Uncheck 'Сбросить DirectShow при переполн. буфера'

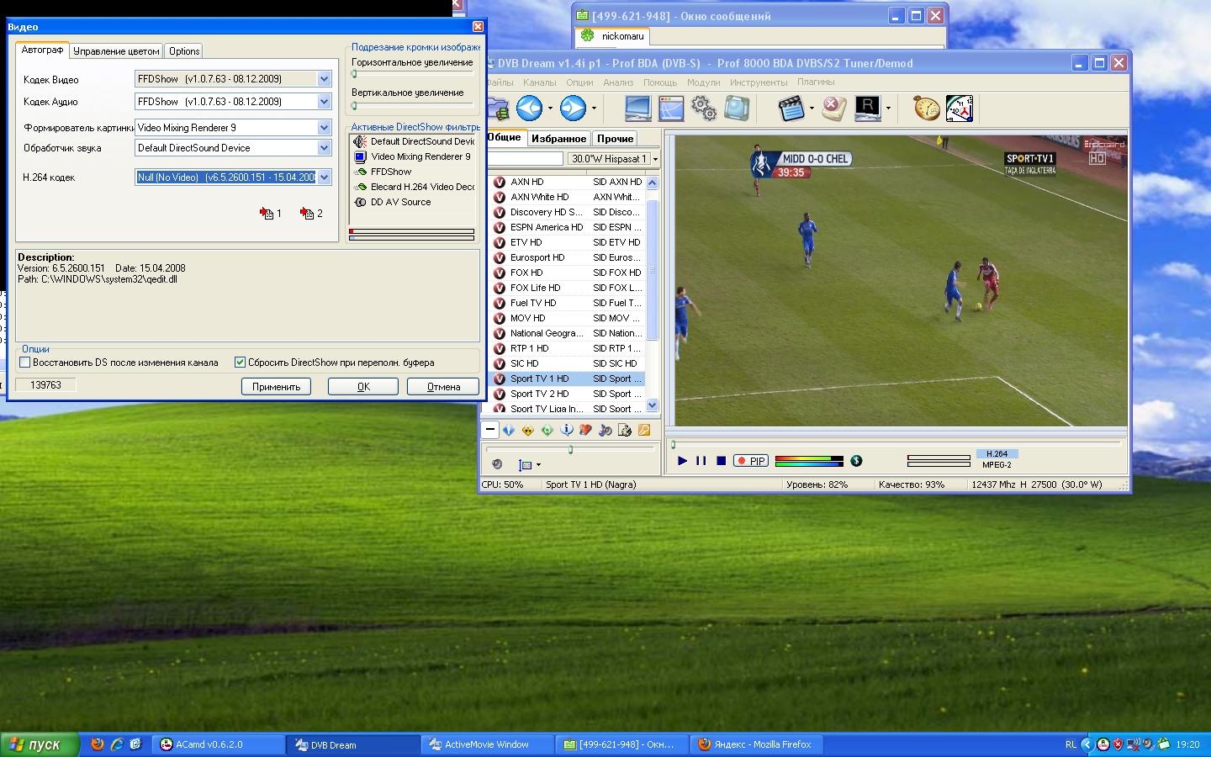(x=240, y=363)
